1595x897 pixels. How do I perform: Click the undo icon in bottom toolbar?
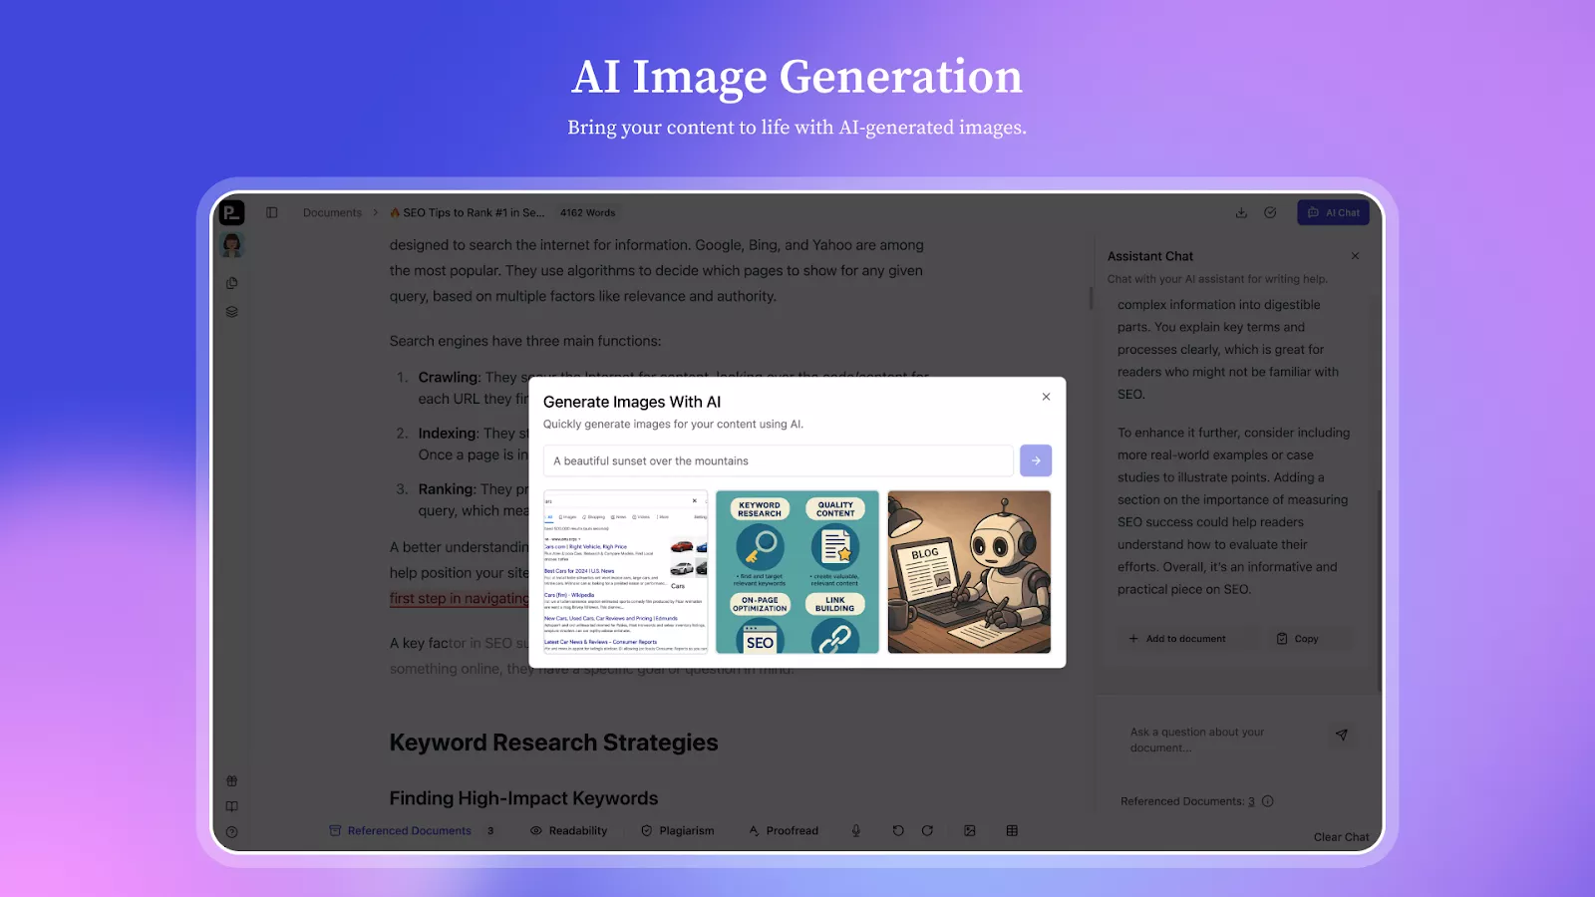[x=898, y=830]
